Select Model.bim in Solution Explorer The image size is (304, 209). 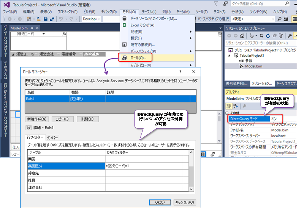[253, 66]
